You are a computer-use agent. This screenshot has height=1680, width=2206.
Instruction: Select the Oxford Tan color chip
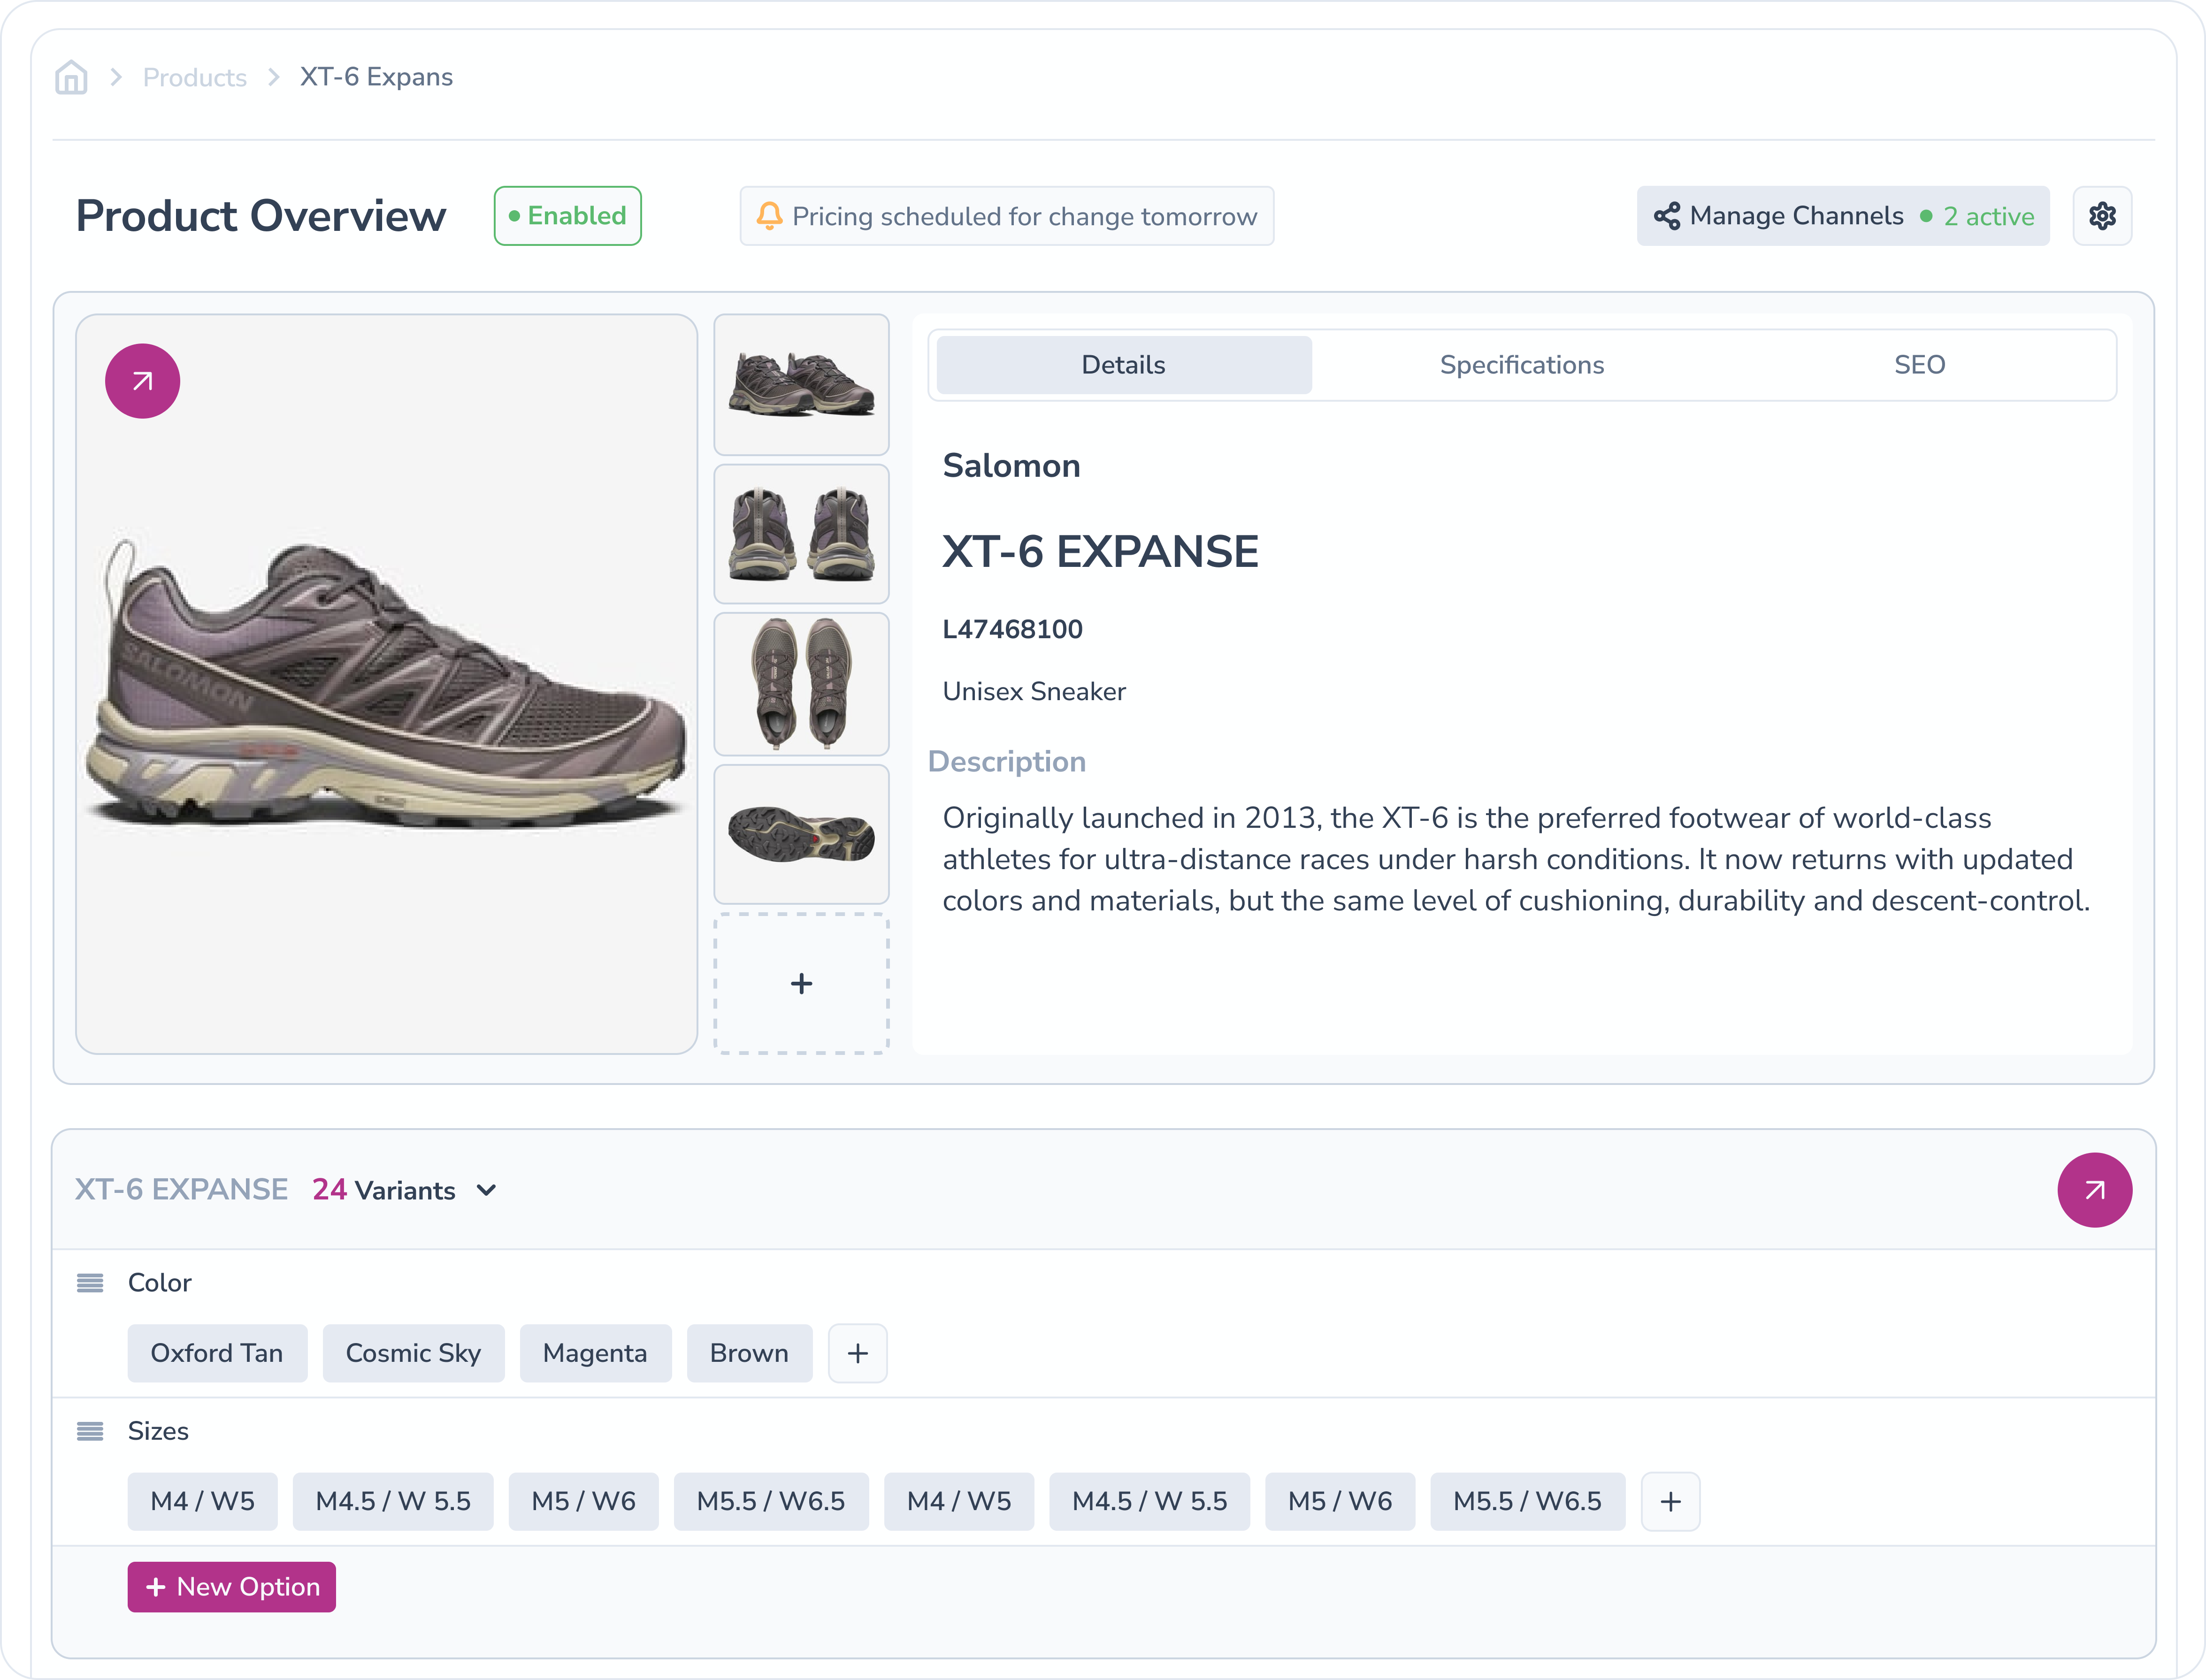(x=217, y=1354)
